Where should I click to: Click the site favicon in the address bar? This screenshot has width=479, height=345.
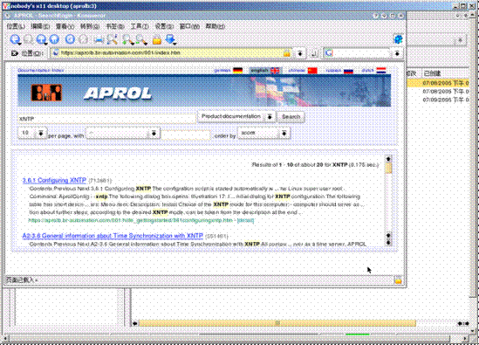click(x=55, y=53)
